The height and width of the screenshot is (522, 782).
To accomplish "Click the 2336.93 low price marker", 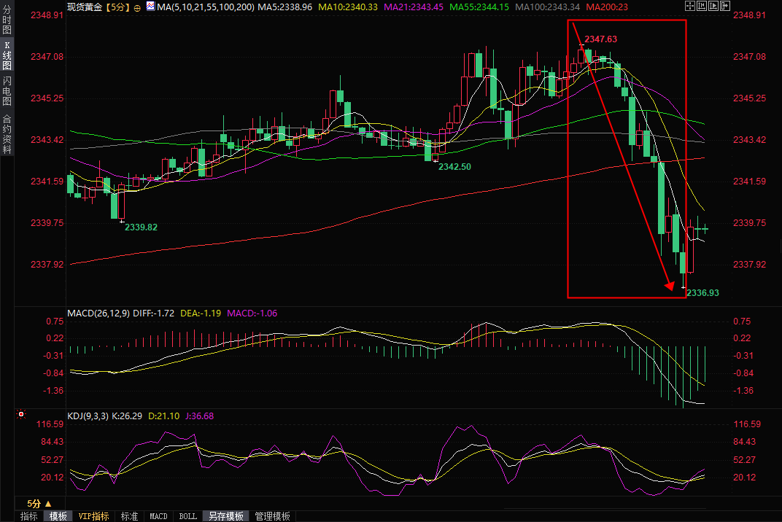I will pyautogui.click(x=702, y=292).
